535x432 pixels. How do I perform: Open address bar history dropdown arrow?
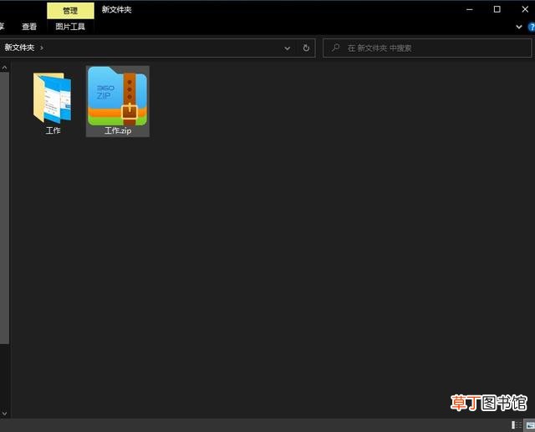287,48
